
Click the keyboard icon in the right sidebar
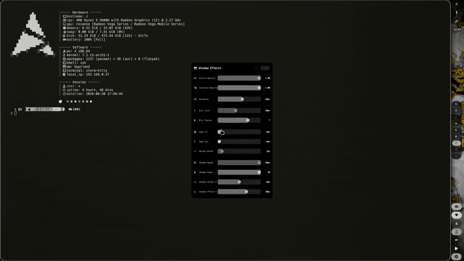click(x=456, y=207)
